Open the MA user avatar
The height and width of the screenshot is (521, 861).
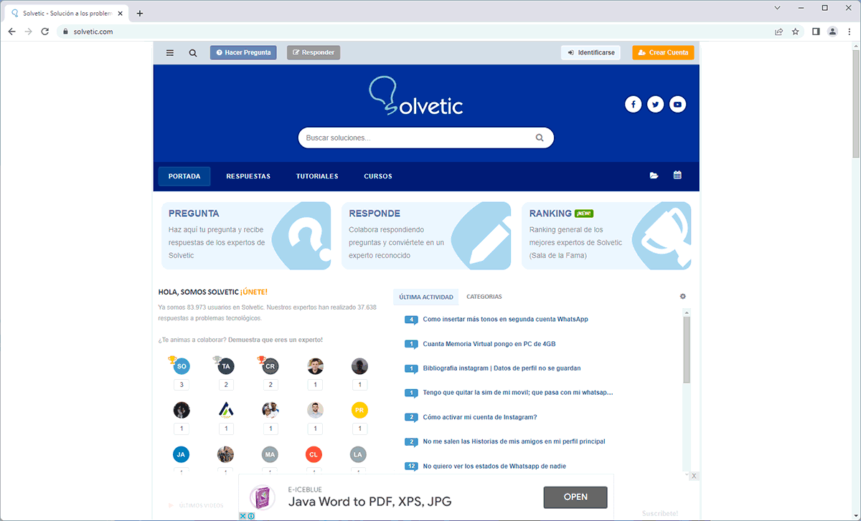point(270,454)
